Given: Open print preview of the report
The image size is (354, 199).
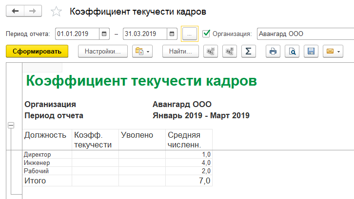Looking at the screenshot, I should point(292,51).
